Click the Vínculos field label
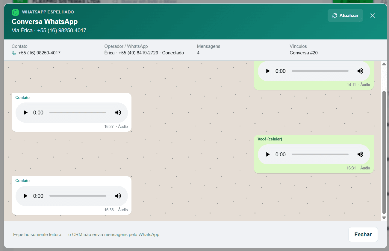389x251 pixels. point(298,46)
